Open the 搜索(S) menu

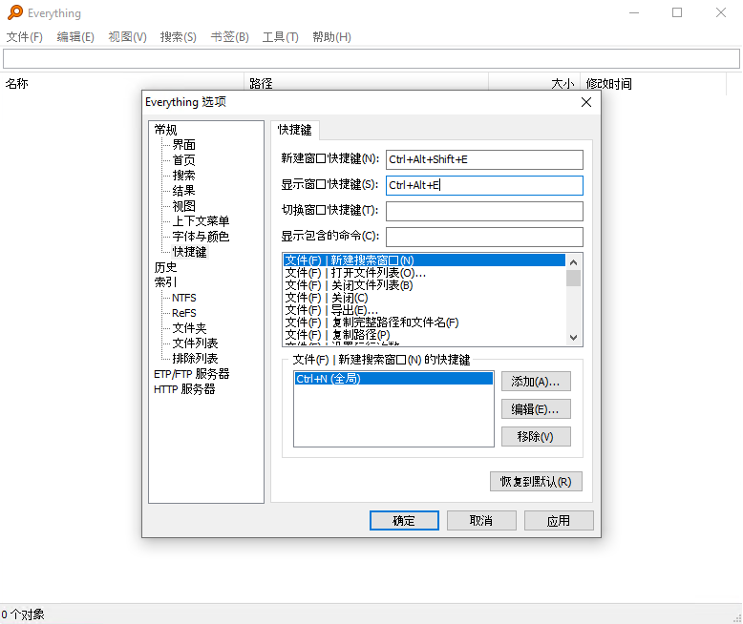(179, 37)
